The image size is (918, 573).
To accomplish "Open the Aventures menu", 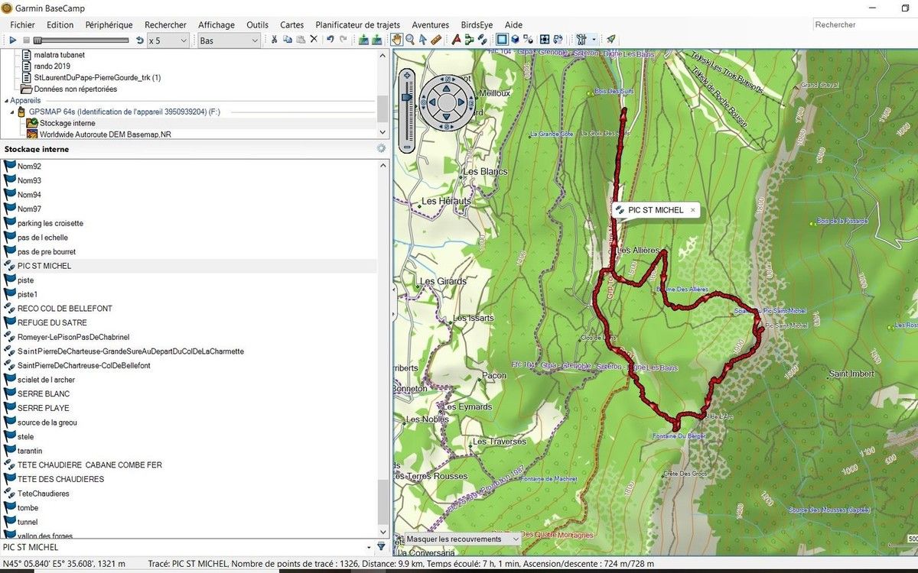I will 431,24.
